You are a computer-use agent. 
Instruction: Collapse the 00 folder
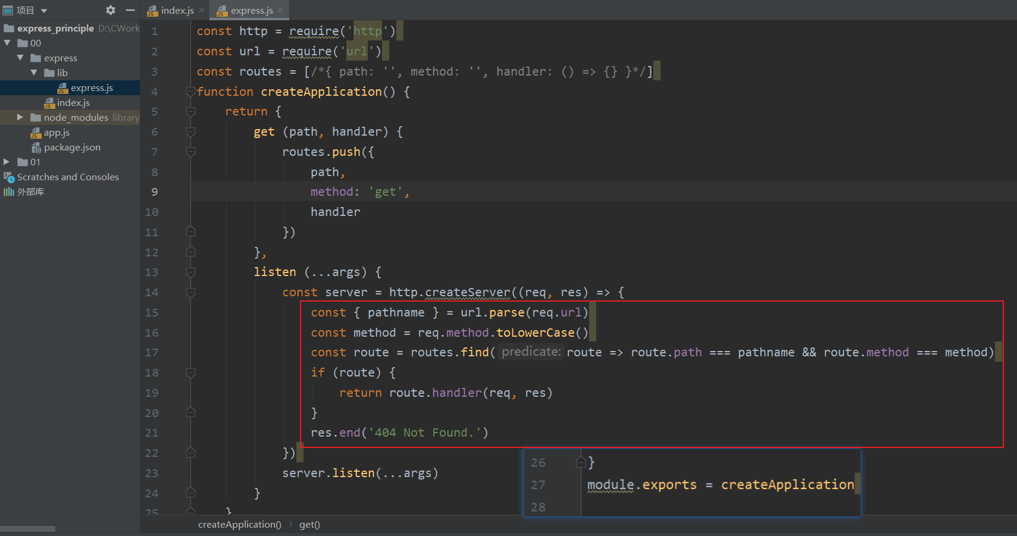(7, 43)
